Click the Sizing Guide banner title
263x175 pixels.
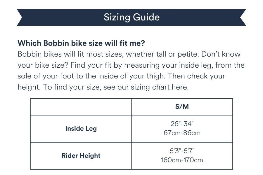131,17
